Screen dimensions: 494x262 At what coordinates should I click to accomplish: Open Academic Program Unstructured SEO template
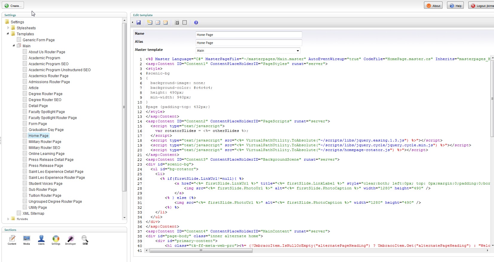coord(60,70)
